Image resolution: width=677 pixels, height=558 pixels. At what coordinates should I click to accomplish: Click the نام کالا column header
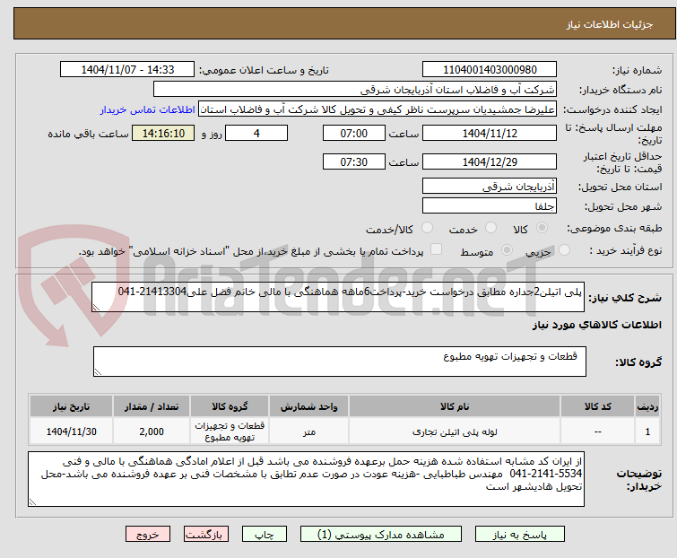pos(455,406)
